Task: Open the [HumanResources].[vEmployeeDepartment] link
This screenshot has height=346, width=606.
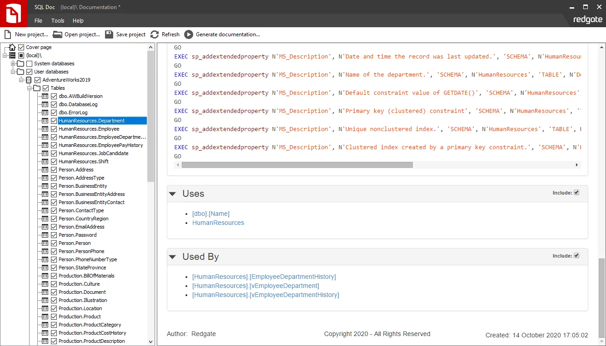Action: point(256,286)
